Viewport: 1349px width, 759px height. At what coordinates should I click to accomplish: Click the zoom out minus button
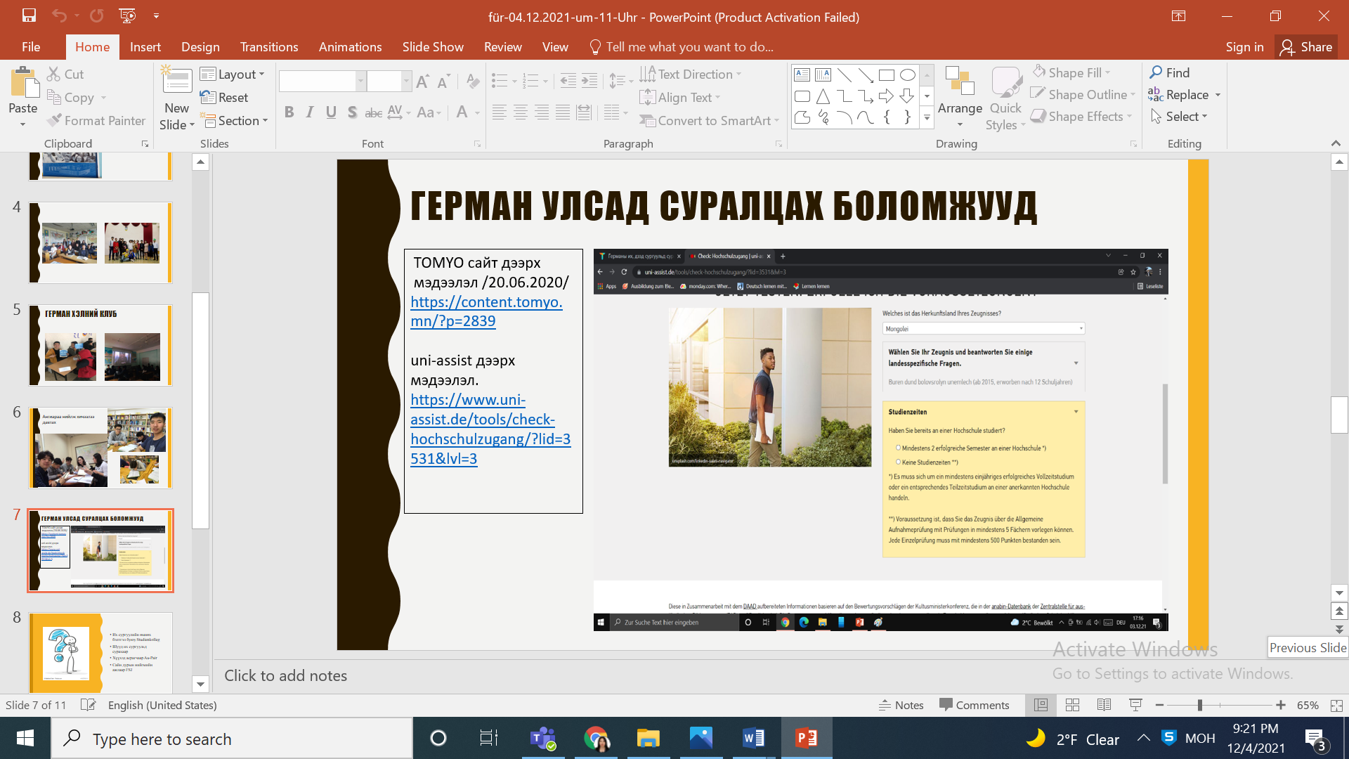tap(1160, 705)
